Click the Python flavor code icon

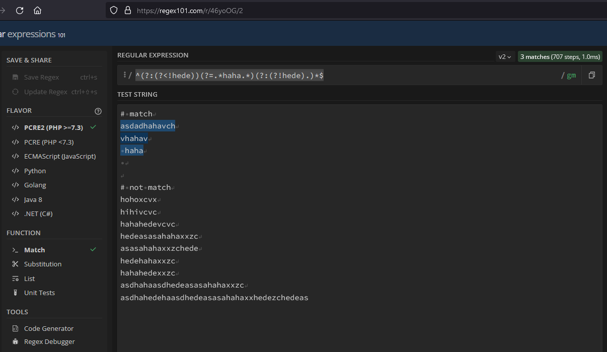pos(15,171)
